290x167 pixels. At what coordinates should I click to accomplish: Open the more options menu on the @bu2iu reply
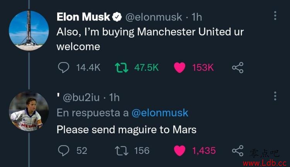tap(275, 96)
